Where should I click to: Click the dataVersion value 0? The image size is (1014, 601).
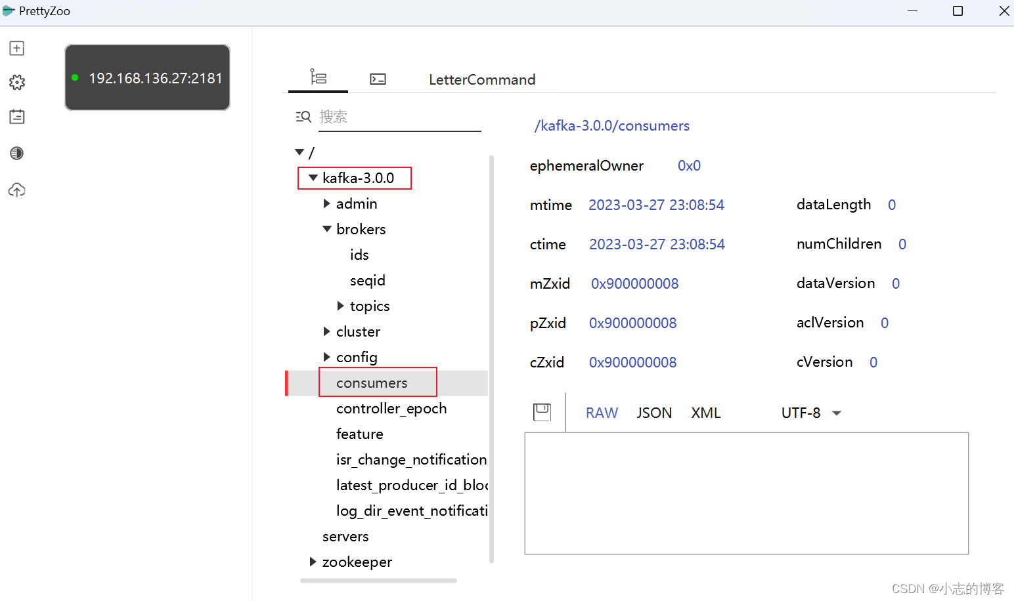click(896, 283)
